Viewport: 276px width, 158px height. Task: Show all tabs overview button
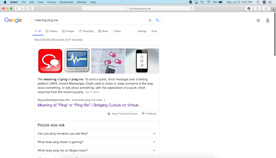tap(266, 9)
